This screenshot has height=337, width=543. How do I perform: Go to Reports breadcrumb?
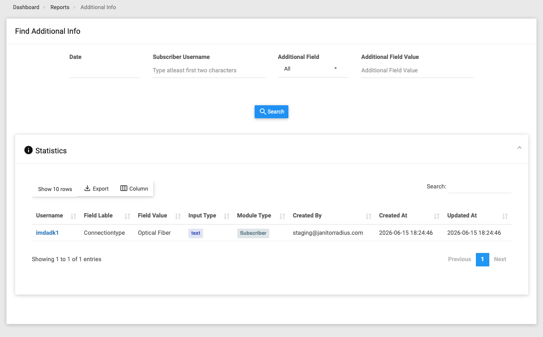pyautogui.click(x=60, y=7)
